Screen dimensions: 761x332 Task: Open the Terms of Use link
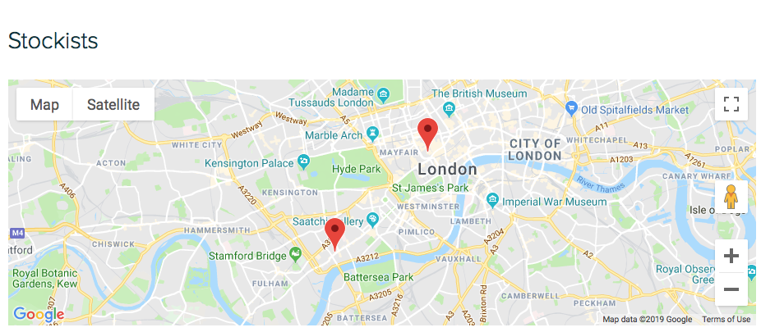coord(726,320)
